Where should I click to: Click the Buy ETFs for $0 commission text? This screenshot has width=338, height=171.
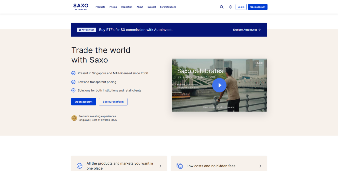tap(136, 30)
